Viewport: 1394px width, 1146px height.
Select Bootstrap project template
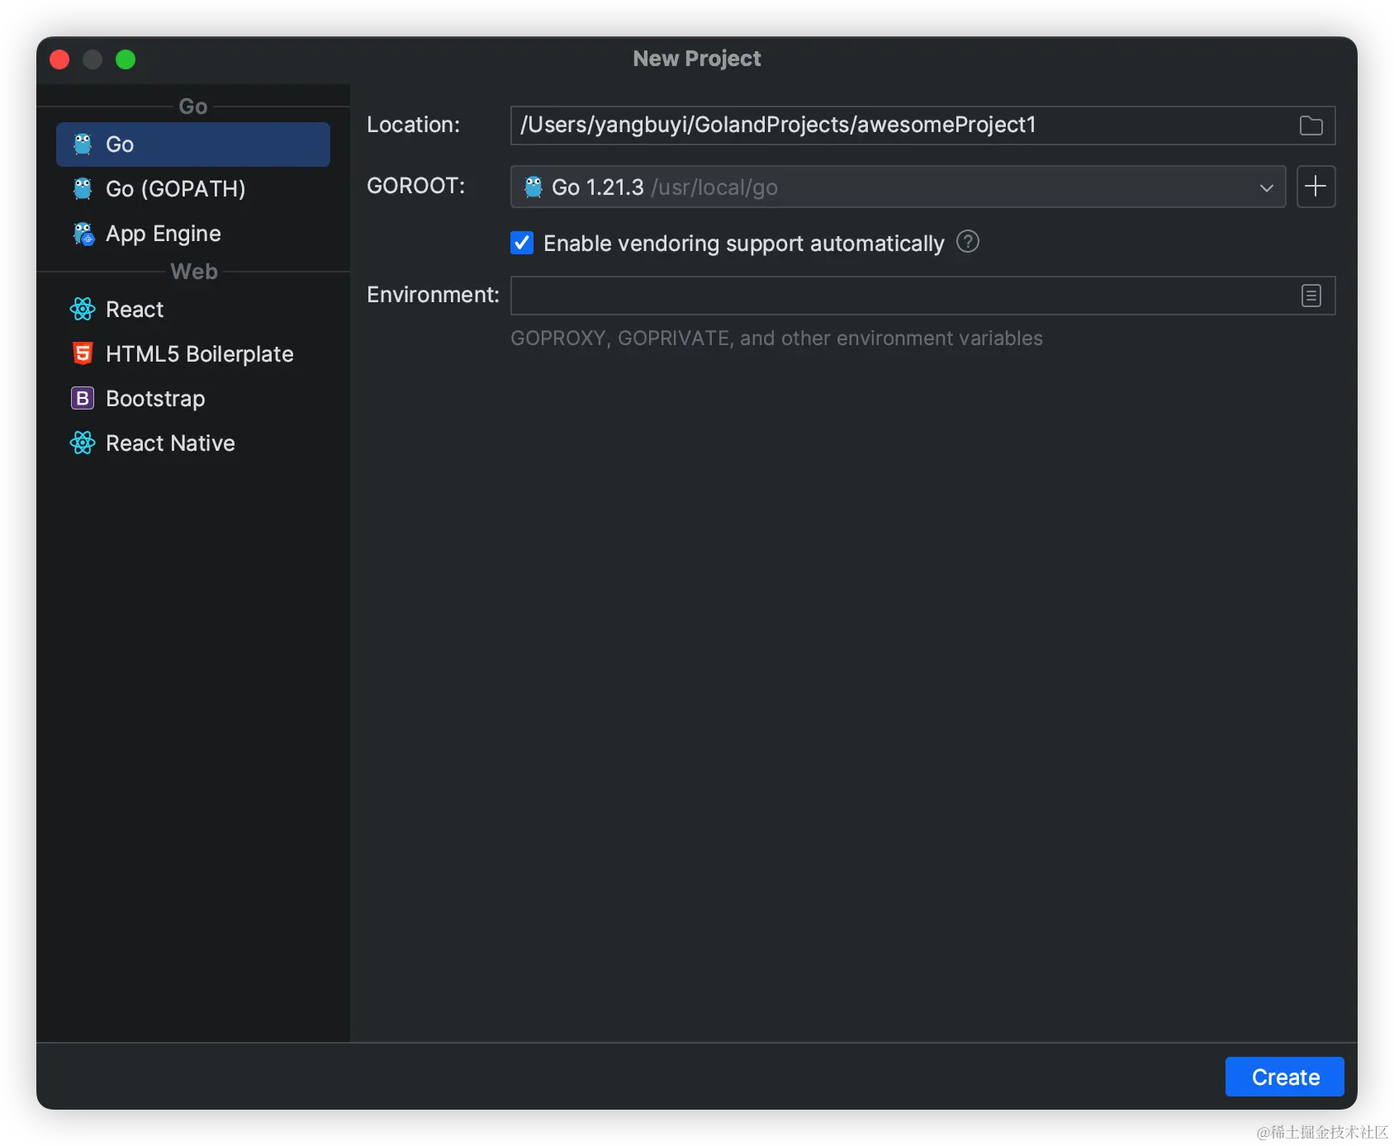click(x=193, y=399)
